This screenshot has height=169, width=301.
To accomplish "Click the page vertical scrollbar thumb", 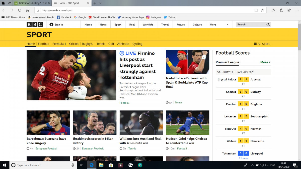I will (x=299, y=37).
